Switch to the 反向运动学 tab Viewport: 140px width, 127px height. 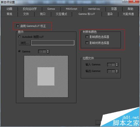[x=30, y=9]
